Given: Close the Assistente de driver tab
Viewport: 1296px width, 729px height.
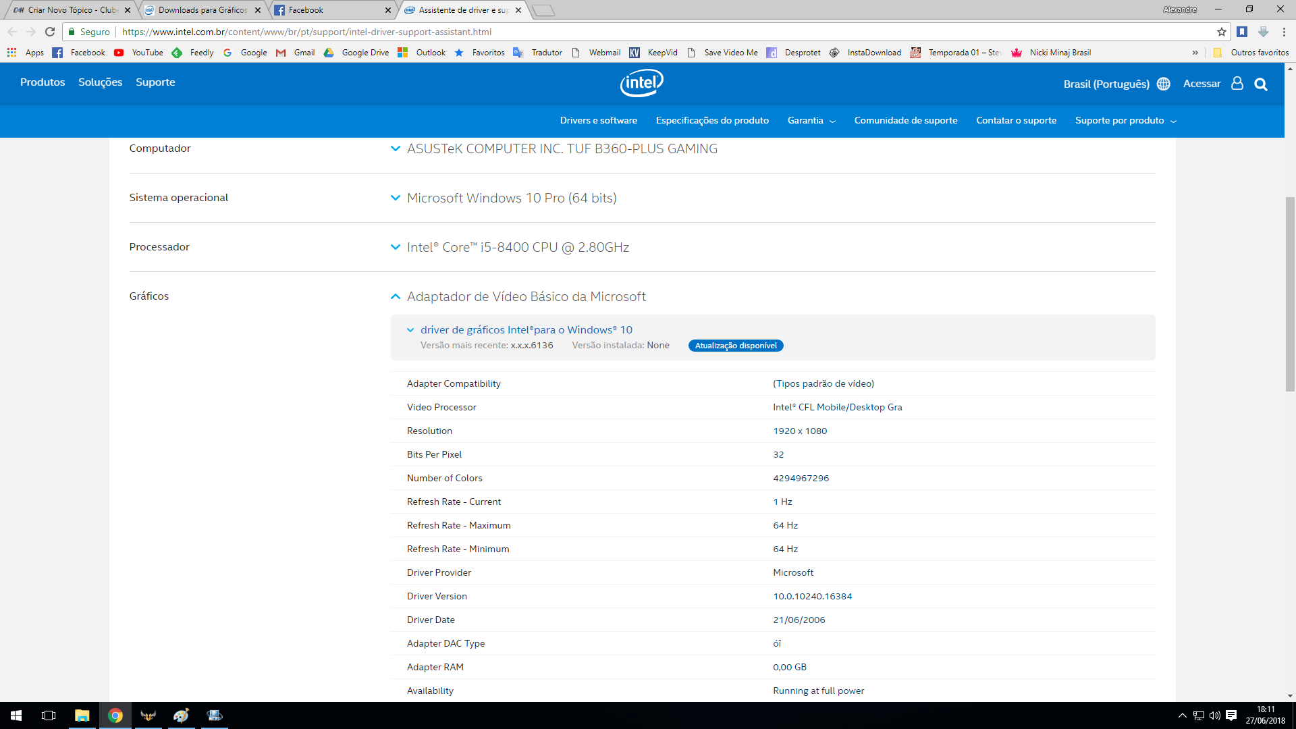Looking at the screenshot, I should click(x=518, y=10).
